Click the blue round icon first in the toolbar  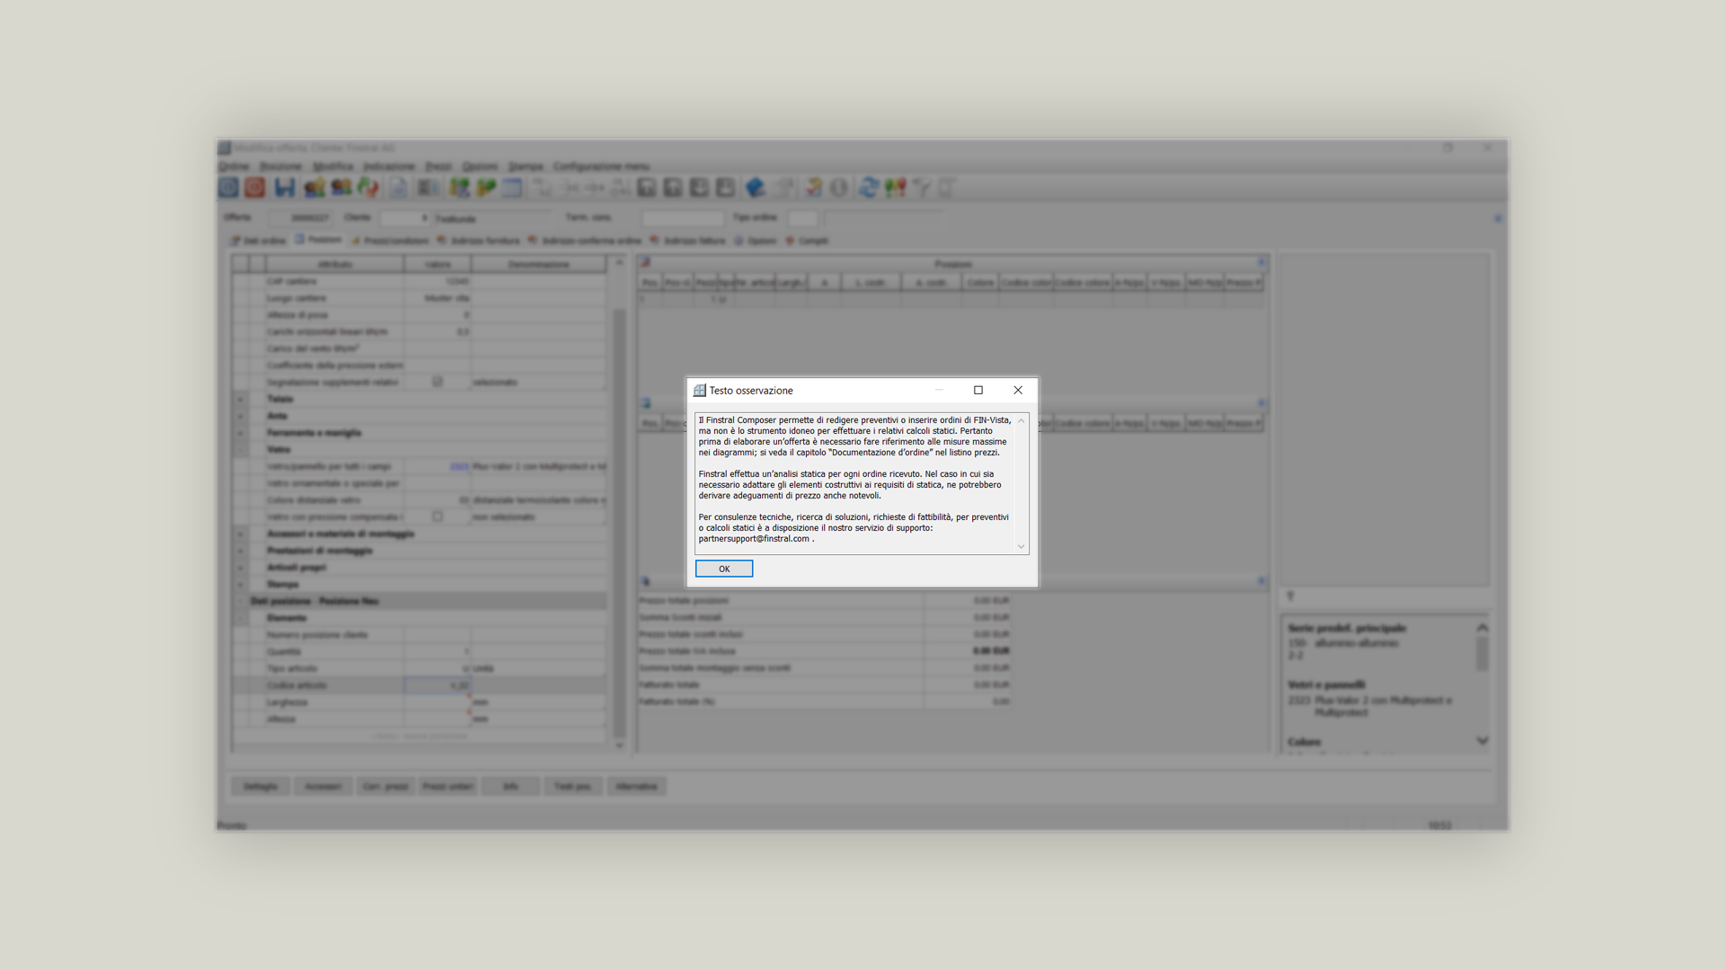(228, 188)
